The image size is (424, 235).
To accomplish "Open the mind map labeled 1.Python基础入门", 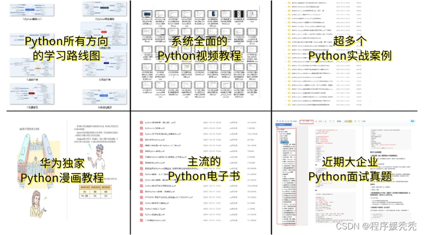I will (32, 10).
